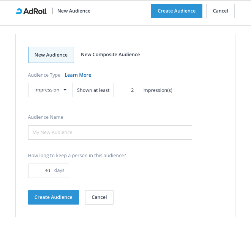This screenshot has width=251, height=230.
Task: Switch to New Composite Audience tab
Action: click(110, 55)
